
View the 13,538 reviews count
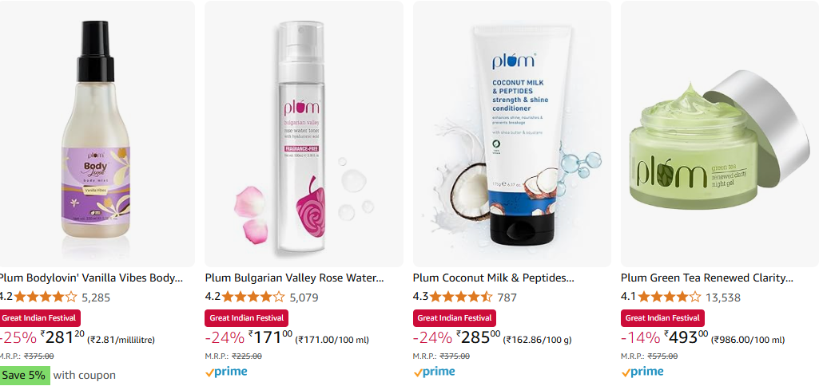722,297
